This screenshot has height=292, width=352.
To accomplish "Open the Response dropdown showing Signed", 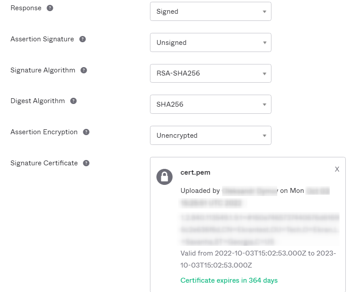I will pyautogui.click(x=210, y=12).
